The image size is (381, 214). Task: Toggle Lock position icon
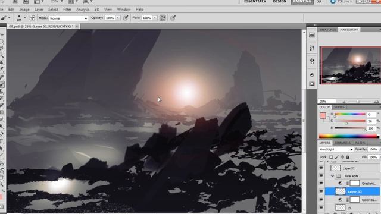[342, 157]
